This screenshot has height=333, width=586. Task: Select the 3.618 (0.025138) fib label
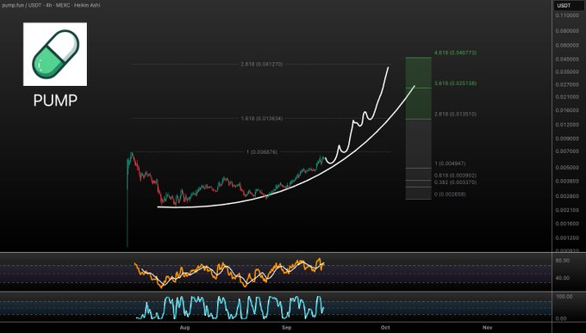(455, 83)
